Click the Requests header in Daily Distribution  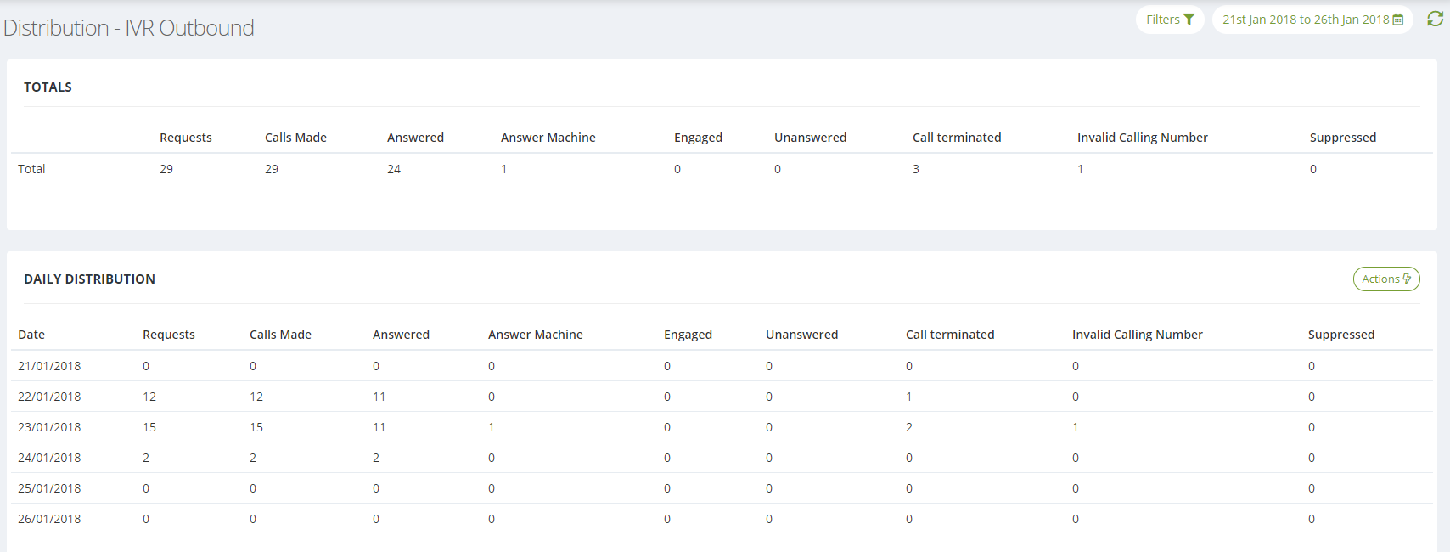169,335
